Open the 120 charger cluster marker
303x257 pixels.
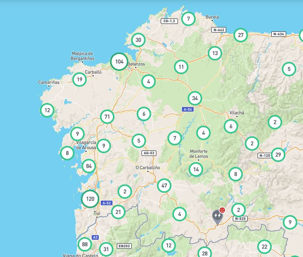pos(90,199)
